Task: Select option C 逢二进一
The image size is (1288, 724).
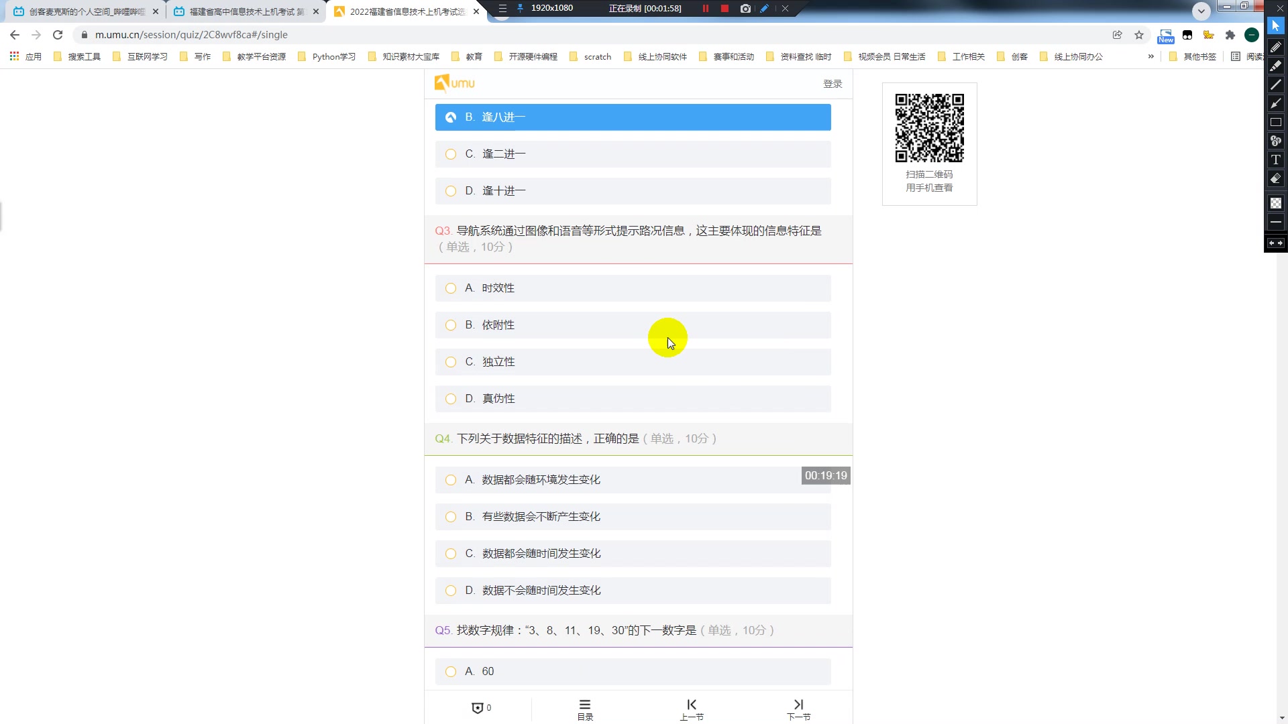Action: pos(633,154)
